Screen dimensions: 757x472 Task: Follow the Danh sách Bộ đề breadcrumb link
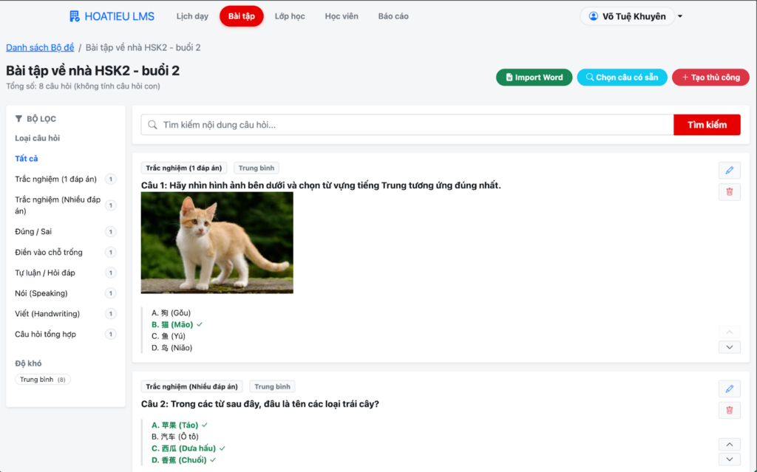(x=40, y=47)
